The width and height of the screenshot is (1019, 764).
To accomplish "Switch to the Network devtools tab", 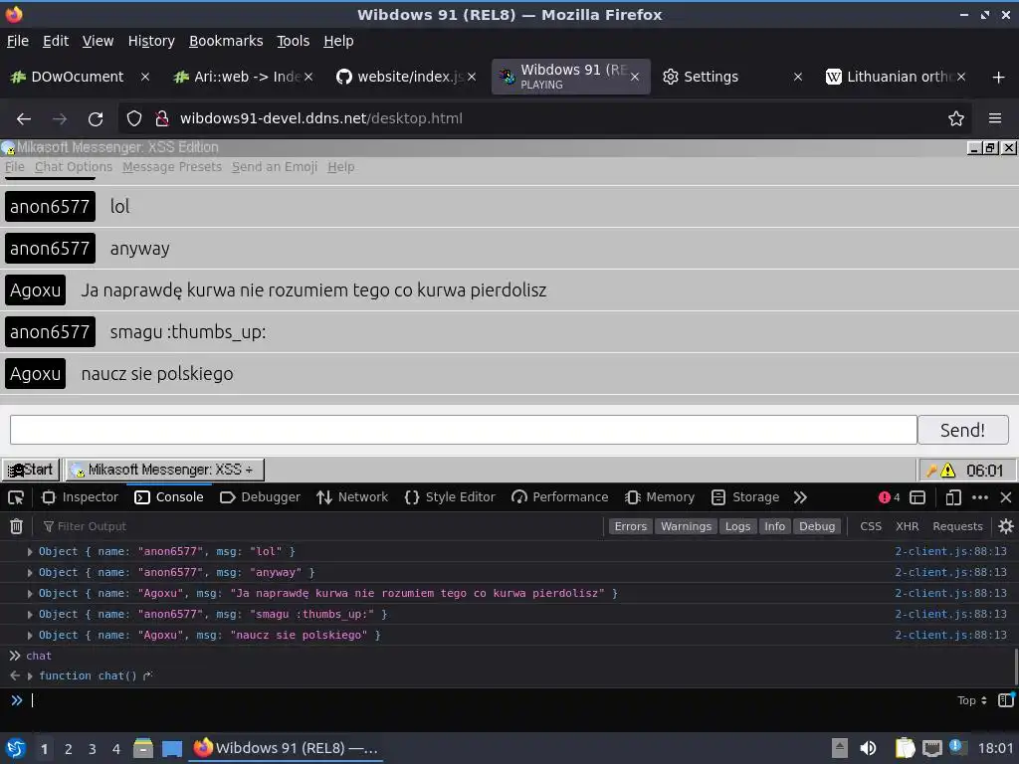I will 352,497.
